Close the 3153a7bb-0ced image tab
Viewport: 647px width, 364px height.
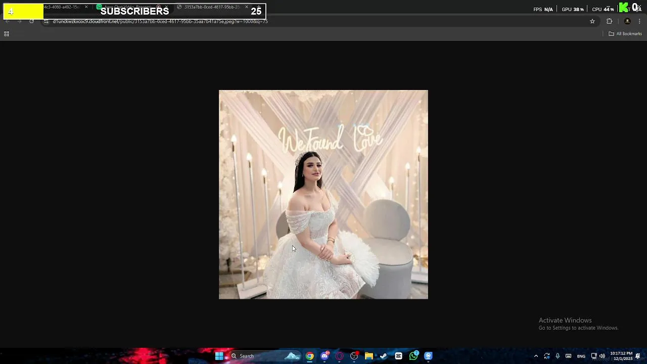pos(247,7)
